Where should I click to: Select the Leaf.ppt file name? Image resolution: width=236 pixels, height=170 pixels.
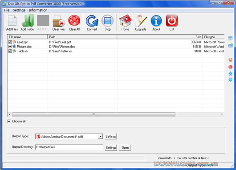coord(22,42)
